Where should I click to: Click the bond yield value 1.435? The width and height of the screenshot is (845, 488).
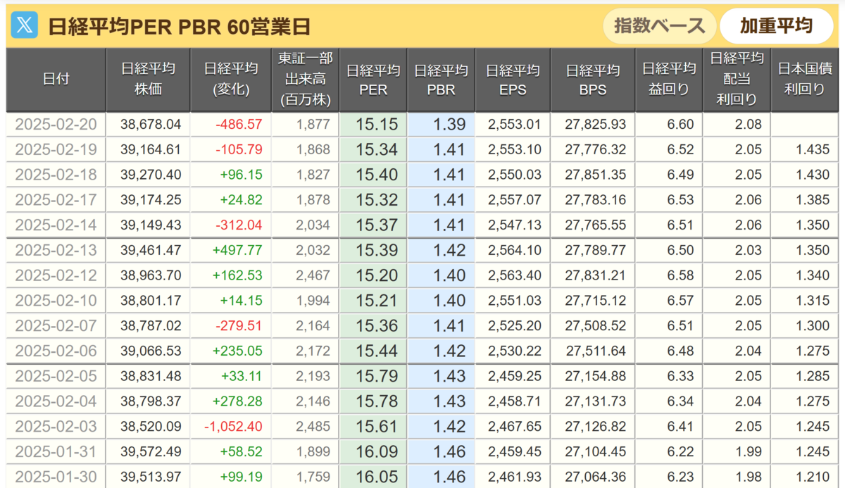(x=813, y=150)
